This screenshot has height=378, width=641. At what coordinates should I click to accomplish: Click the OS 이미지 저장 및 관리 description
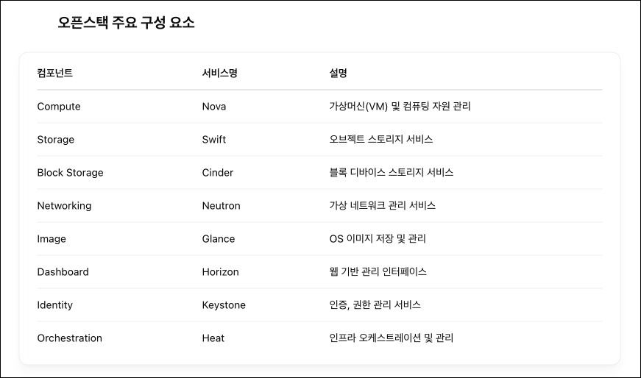pos(378,239)
